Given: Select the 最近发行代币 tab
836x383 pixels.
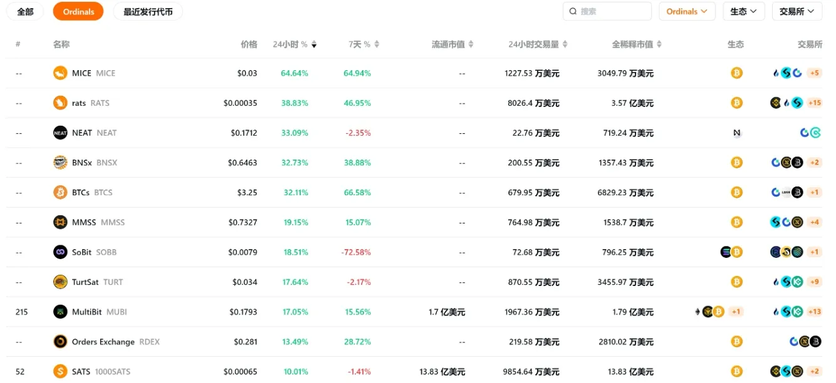Looking at the screenshot, I should pos(148,11).
